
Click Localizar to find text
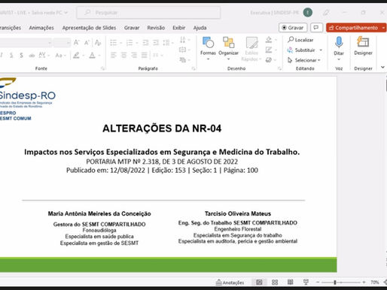(x=300, y=40)
